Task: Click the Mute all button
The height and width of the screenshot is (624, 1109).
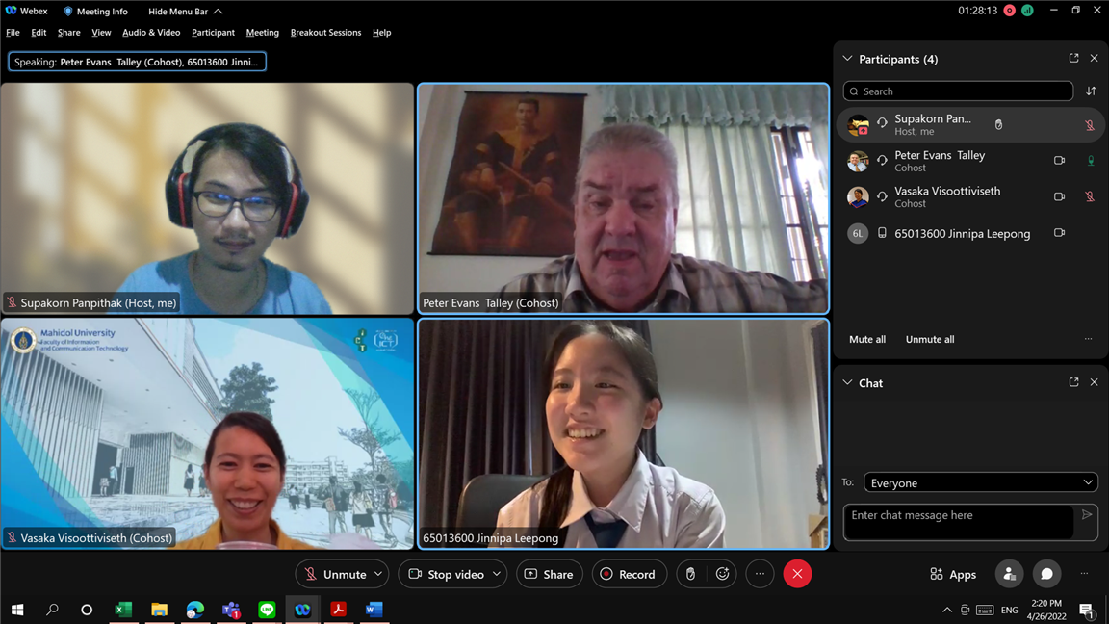Action: click(866, 339)
